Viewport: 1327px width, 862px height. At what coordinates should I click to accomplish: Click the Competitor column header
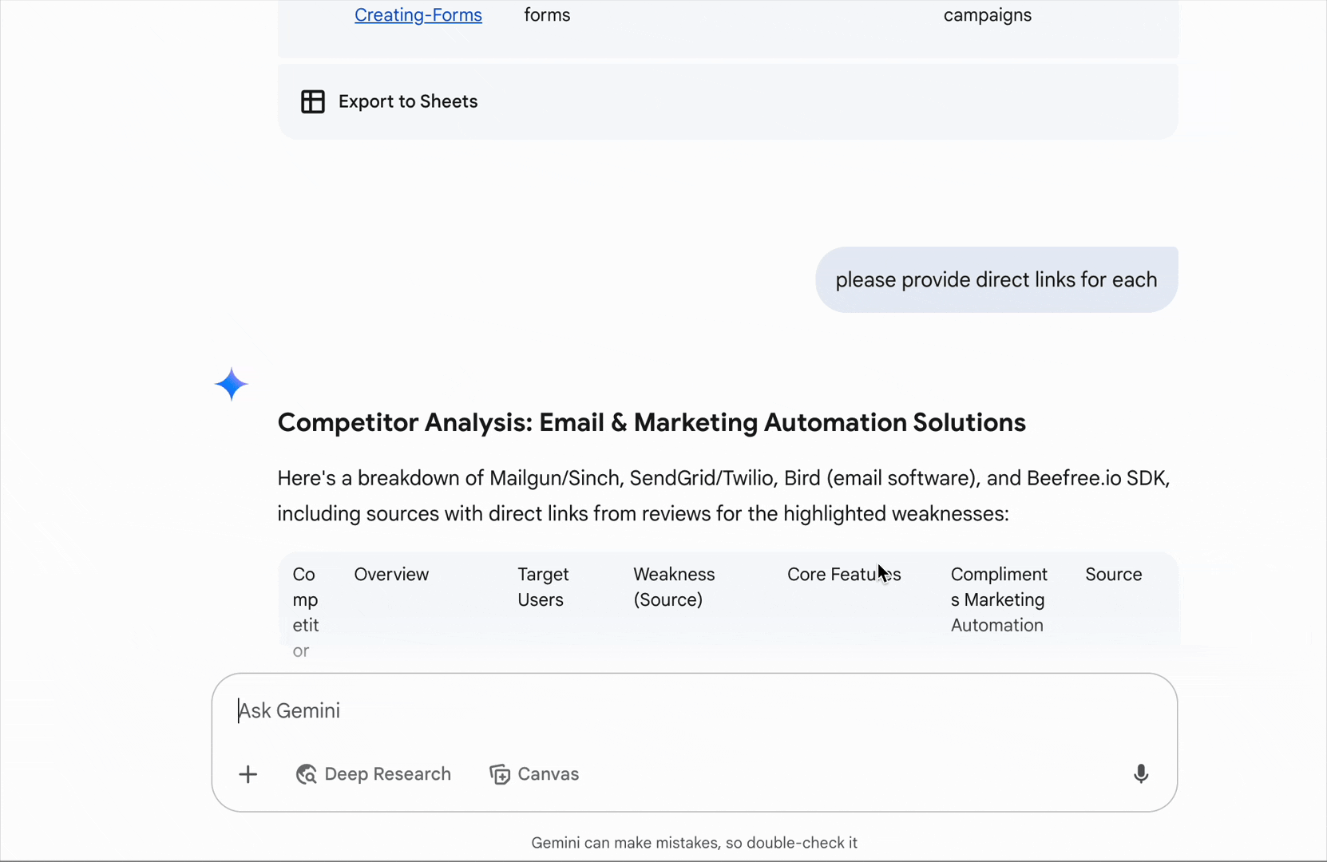305,612
